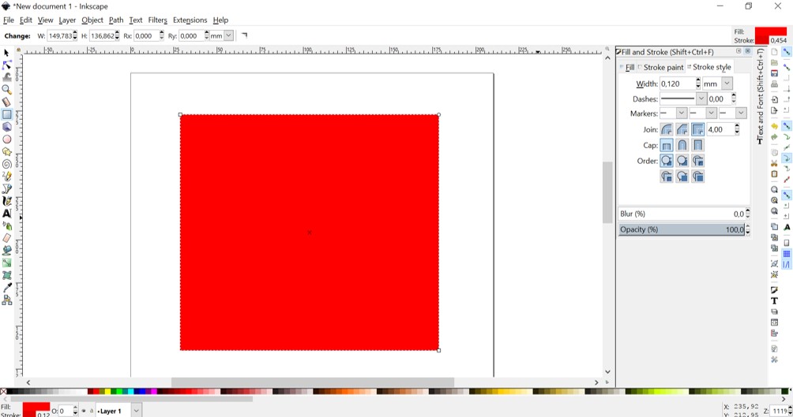Choose the bevel join style
Image resolution: width=793 pixels, height=417 pixels.
click(x=682, y=130)
